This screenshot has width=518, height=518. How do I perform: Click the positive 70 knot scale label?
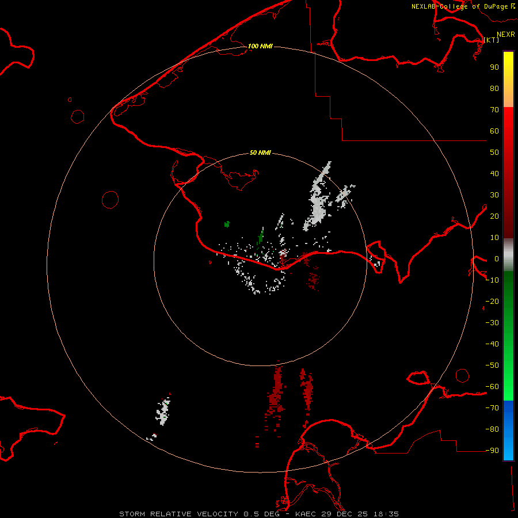[494, 110]
